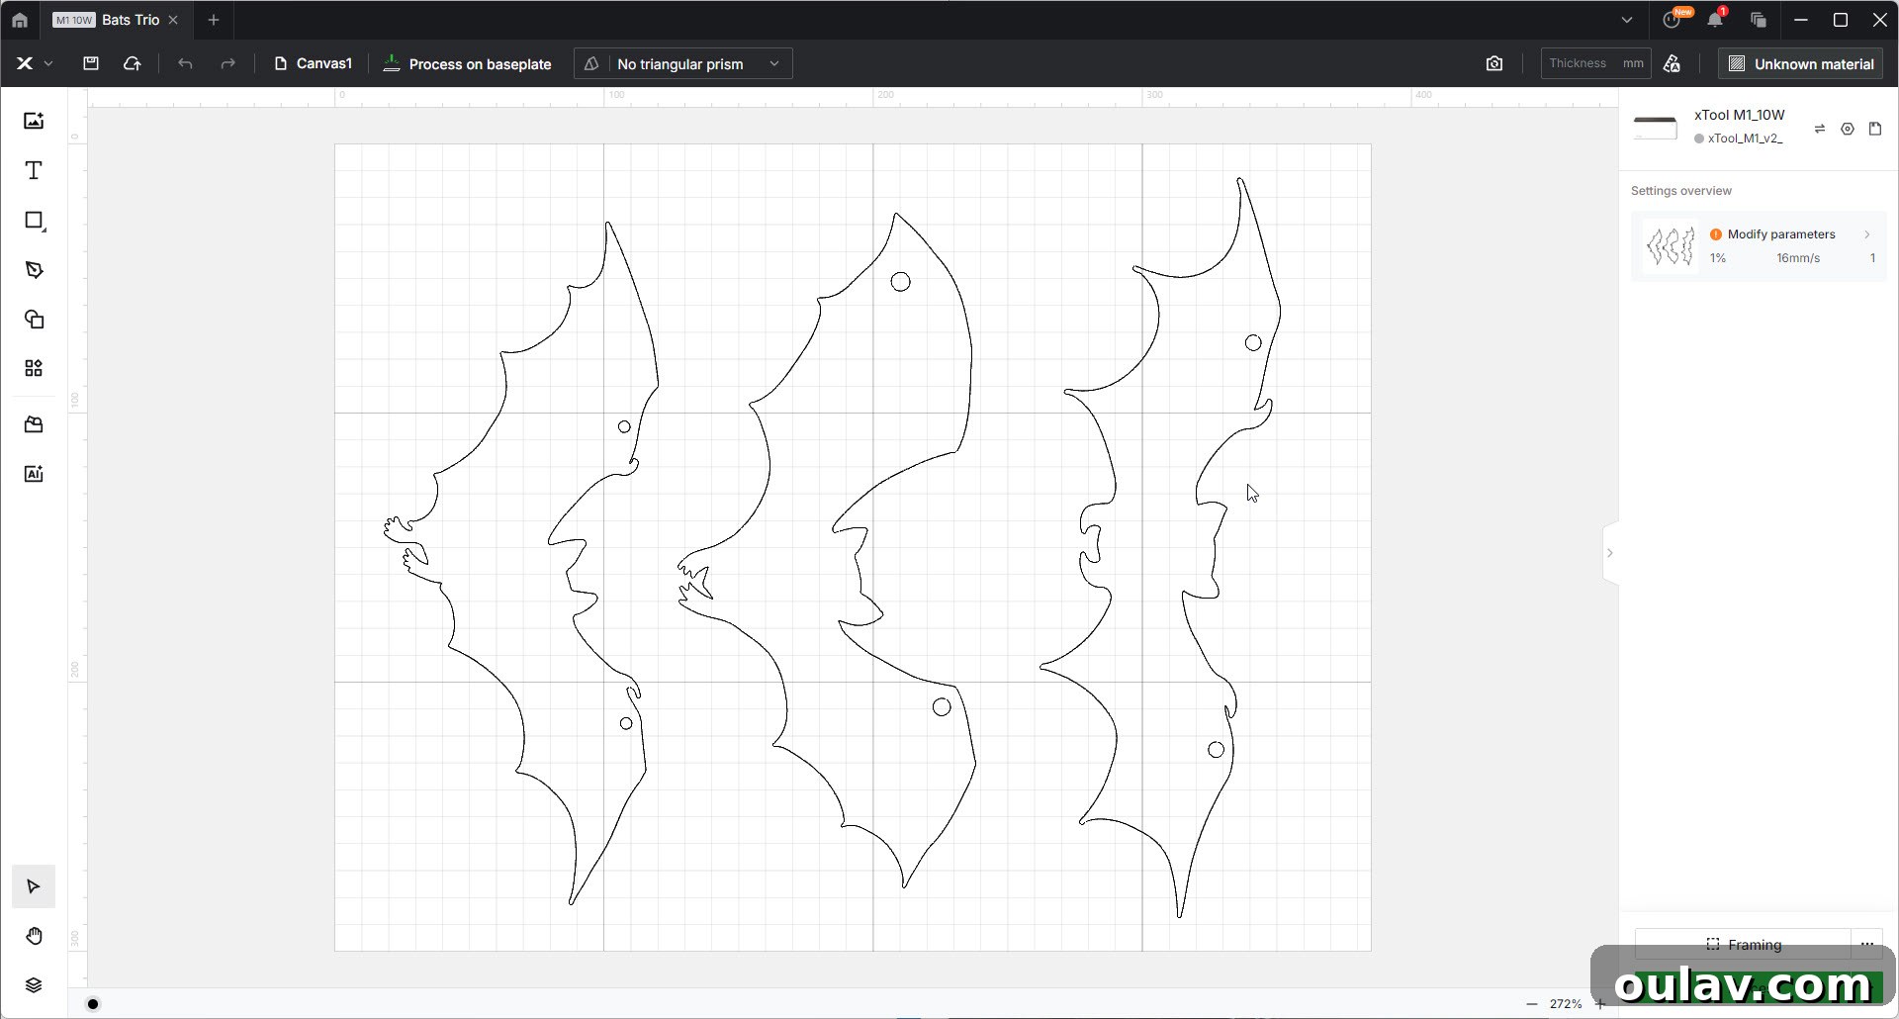Start Framing preview
Viewport: 1899px width, 1019px height.
pyautogui.click(x=1743, y=945)
